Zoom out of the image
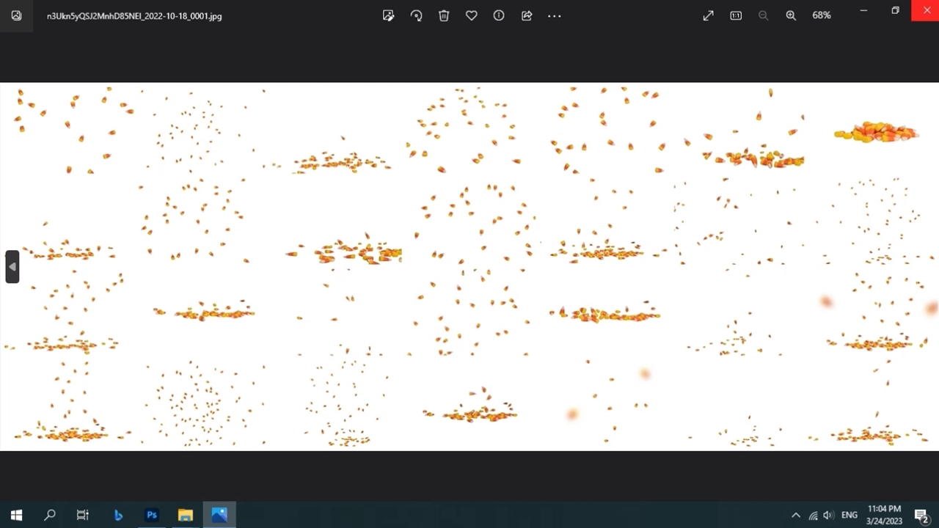Viewport: 939px width, 528px height. 763,15
